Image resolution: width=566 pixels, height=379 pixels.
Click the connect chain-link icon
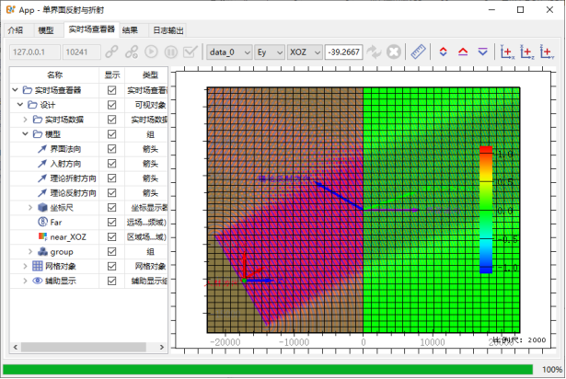pyautogui.click(x=112, y=52)
